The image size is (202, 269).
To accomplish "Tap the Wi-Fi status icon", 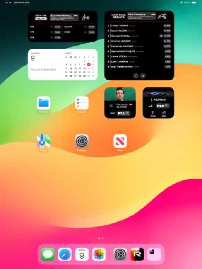I will pos(181,3).
